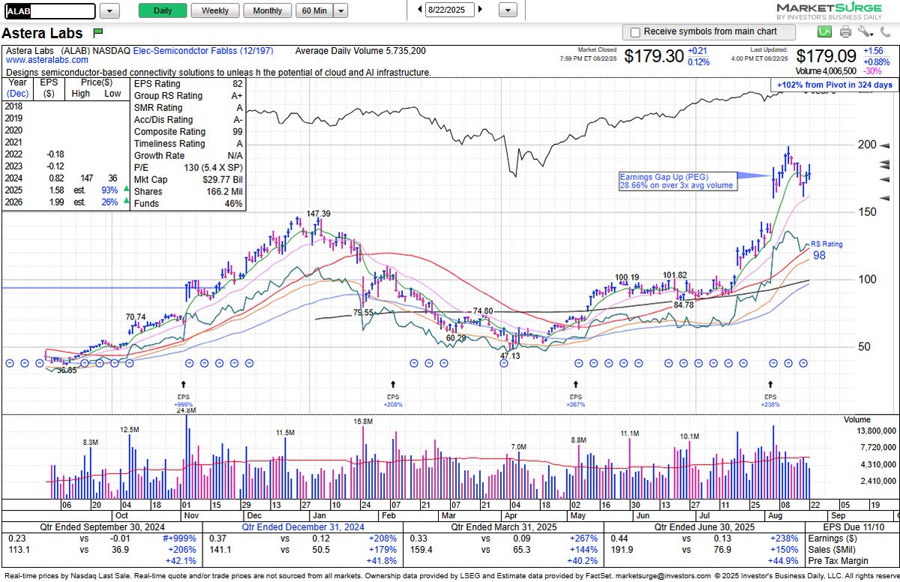The height and width of the screenshot is (582, 900).
Task: Switch to the Weekly chart tab
Action: [x=215, y=10]
